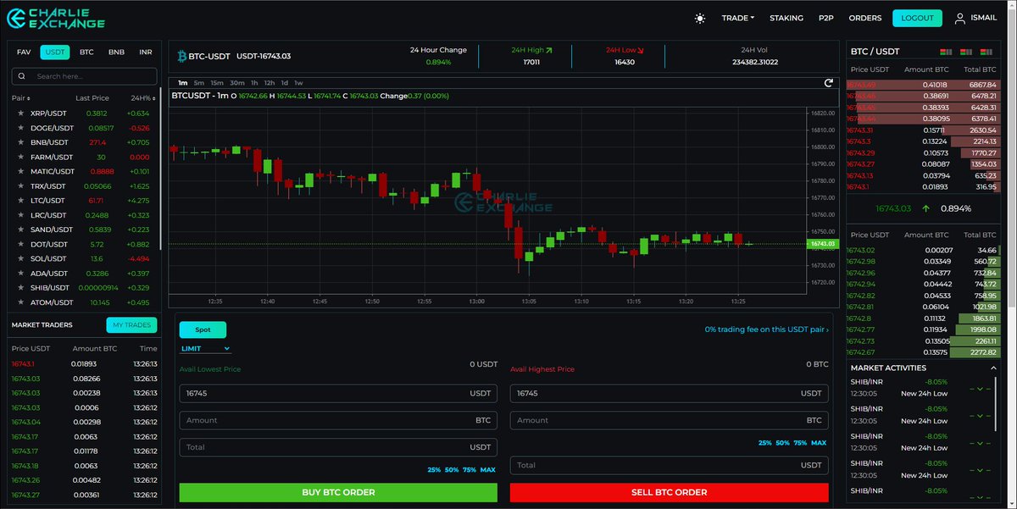Refresh the BTCUSDT chart

(829, 83)
